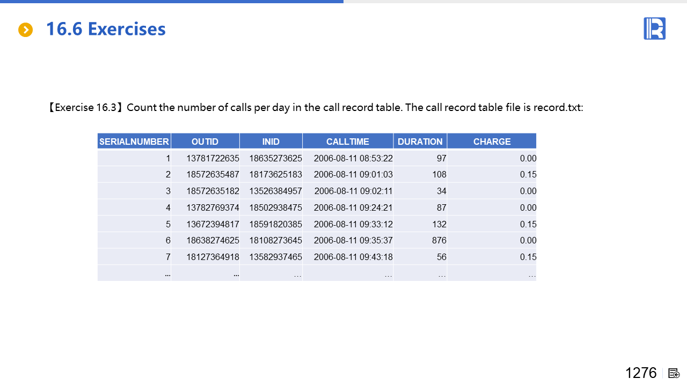Select the CALLTIME column header

click(x=347, y=142)
